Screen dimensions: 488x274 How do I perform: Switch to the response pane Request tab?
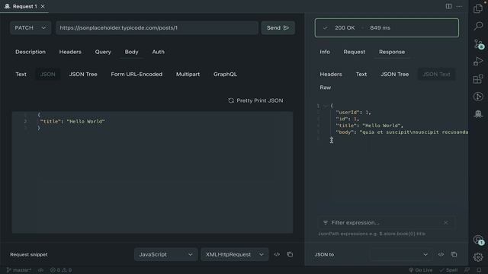click(354, 52)
